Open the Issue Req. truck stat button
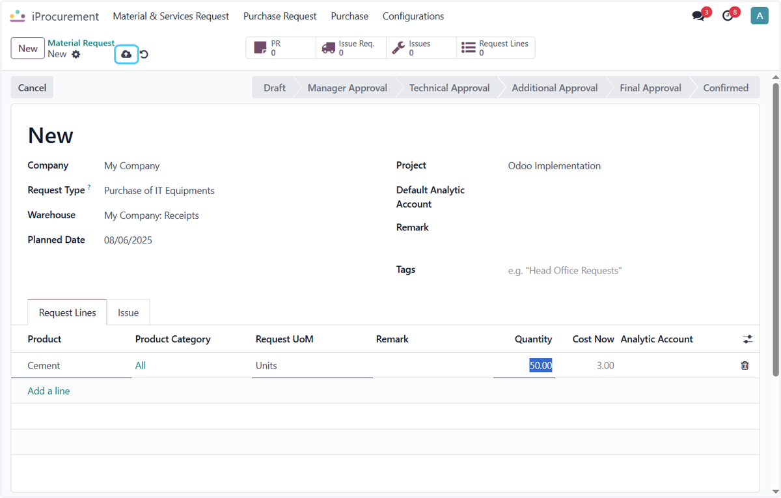 (x=351, y=48)
